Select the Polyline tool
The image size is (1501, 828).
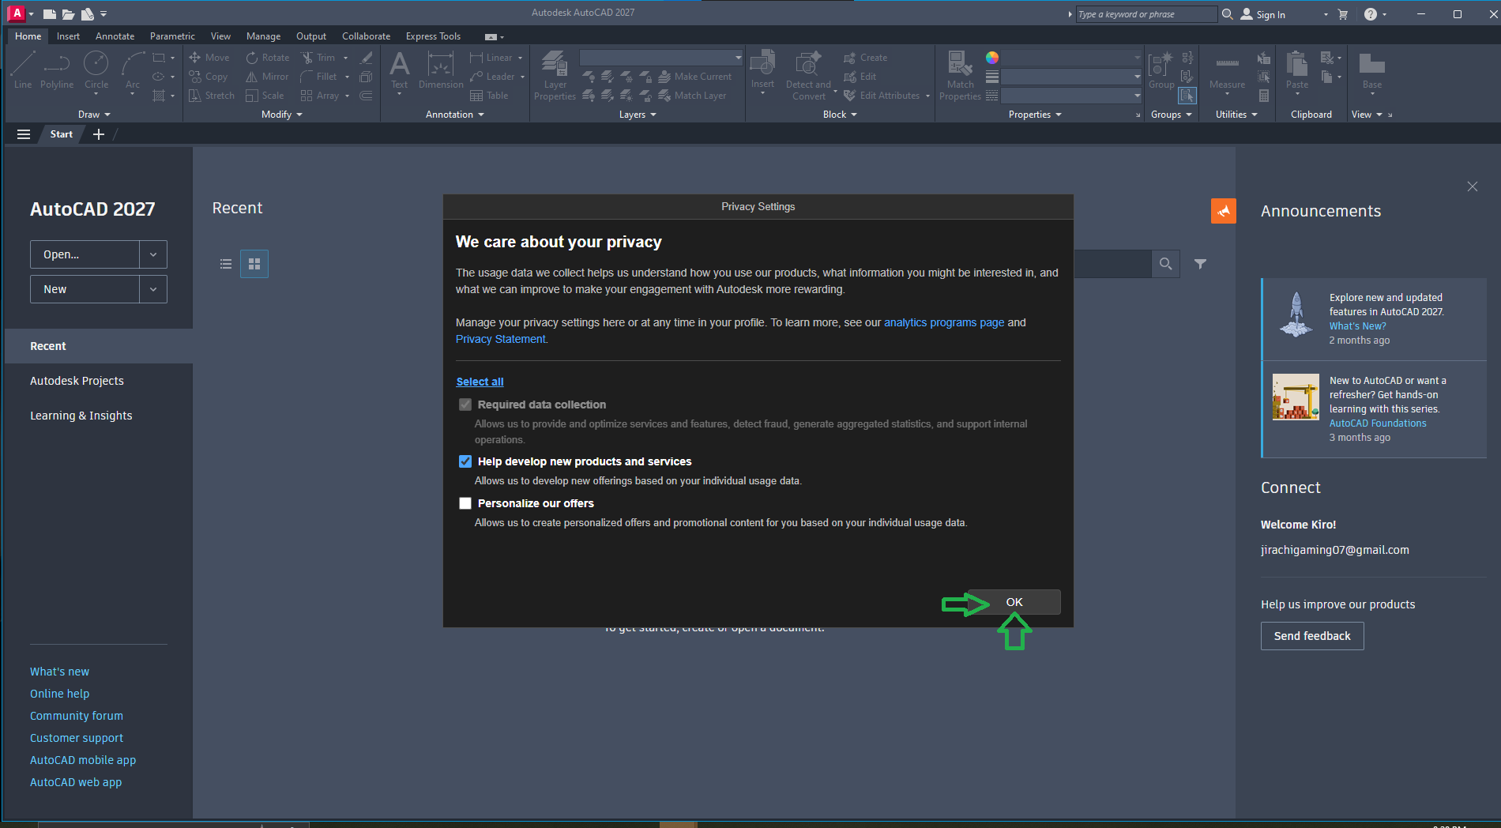point(57,71)
